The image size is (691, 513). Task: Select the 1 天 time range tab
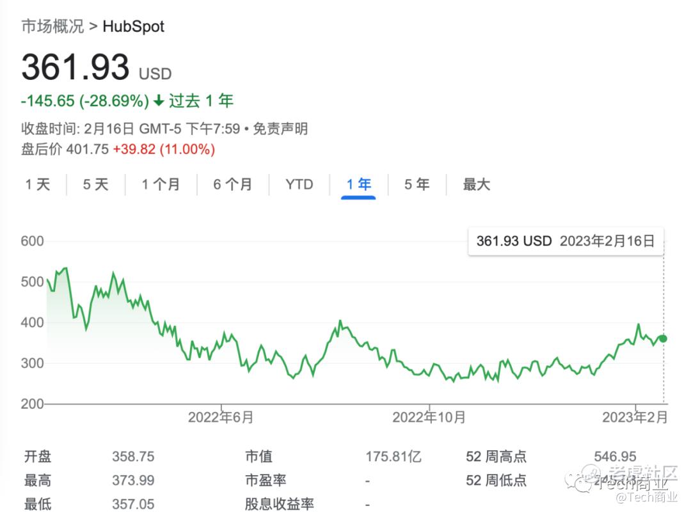pyautogui.click(x=38, y=184)
